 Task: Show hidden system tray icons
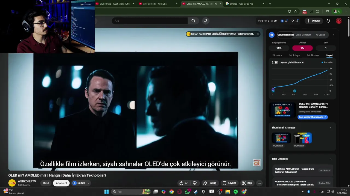pos(302,192)
